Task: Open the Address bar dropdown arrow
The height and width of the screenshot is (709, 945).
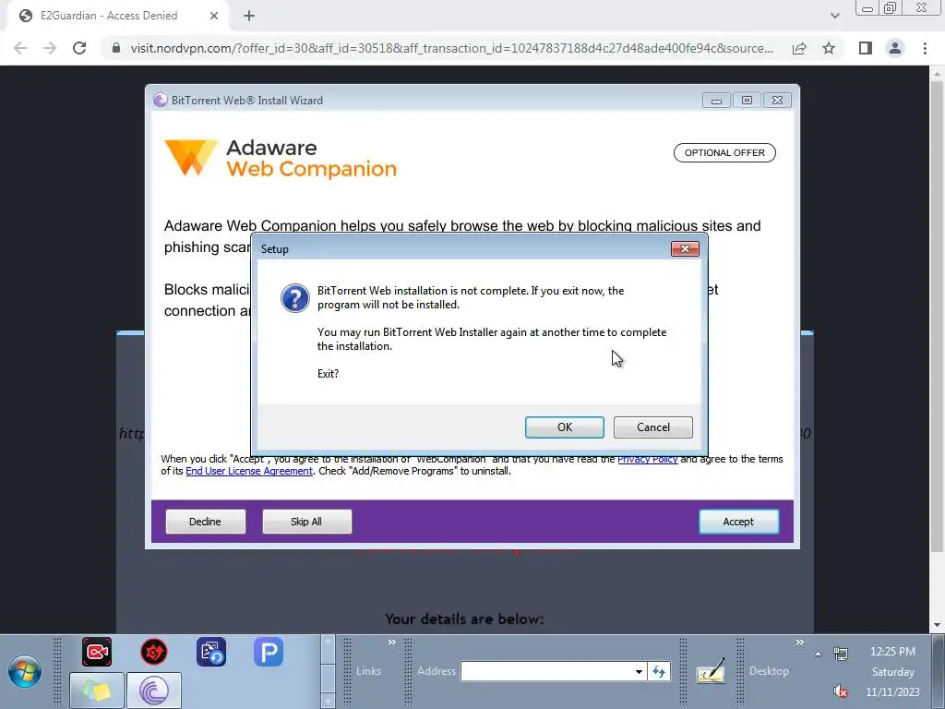Action: click(x=639, y=671)
